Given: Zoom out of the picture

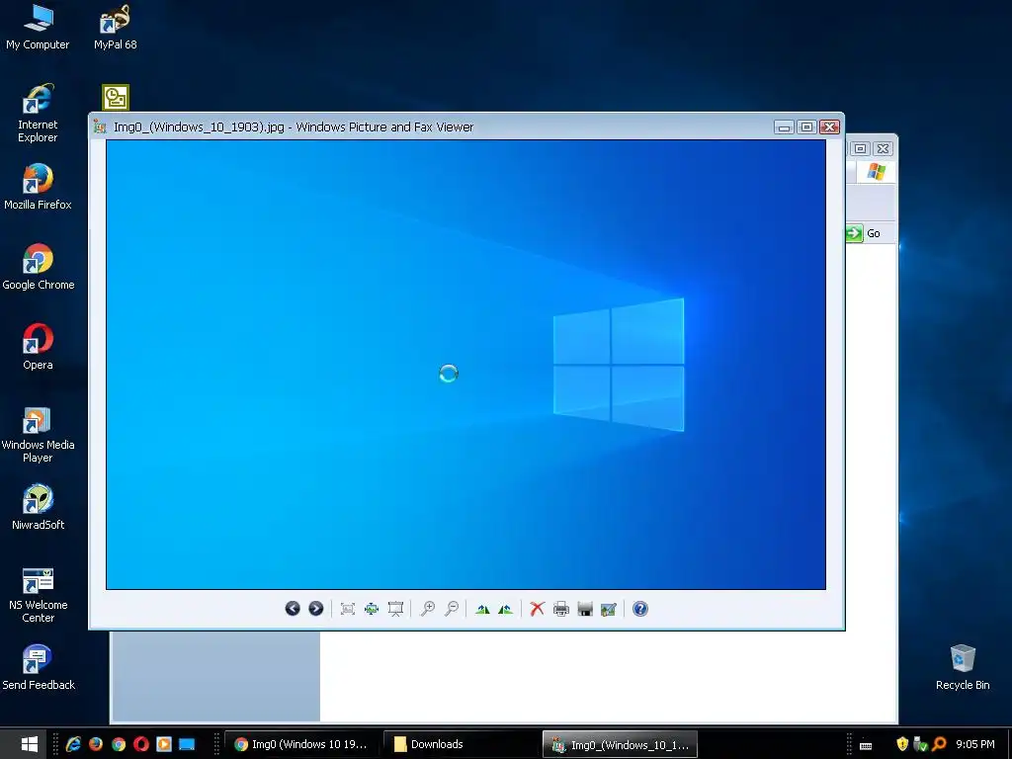Looking at the screenshot, I should click(452, 609).
